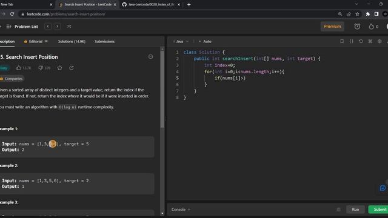Go to the previous problem
Image resolution: width=388 pixels, height=218 pixels.
[48, 26]
